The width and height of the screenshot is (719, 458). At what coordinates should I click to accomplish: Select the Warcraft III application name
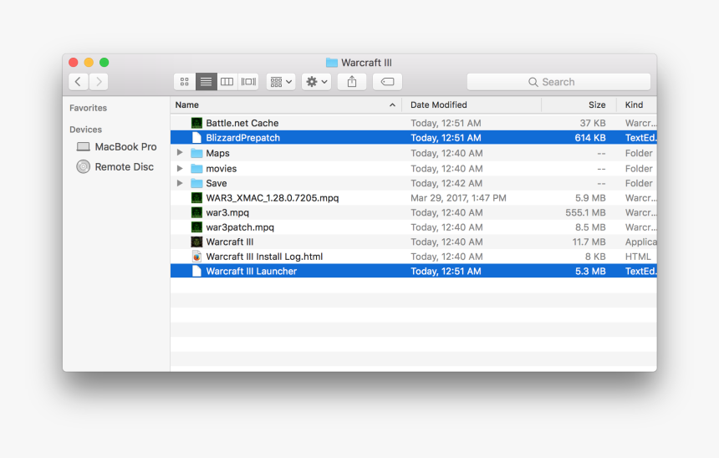[229, 242]
